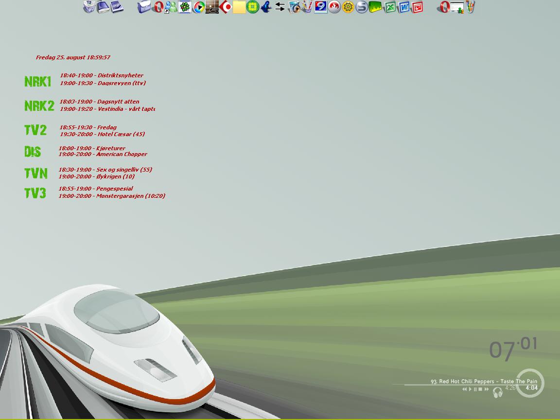Click the Dagsrevyen (ttv) program entry
This screenshot has height=420, width=560.
pos(103,83)
